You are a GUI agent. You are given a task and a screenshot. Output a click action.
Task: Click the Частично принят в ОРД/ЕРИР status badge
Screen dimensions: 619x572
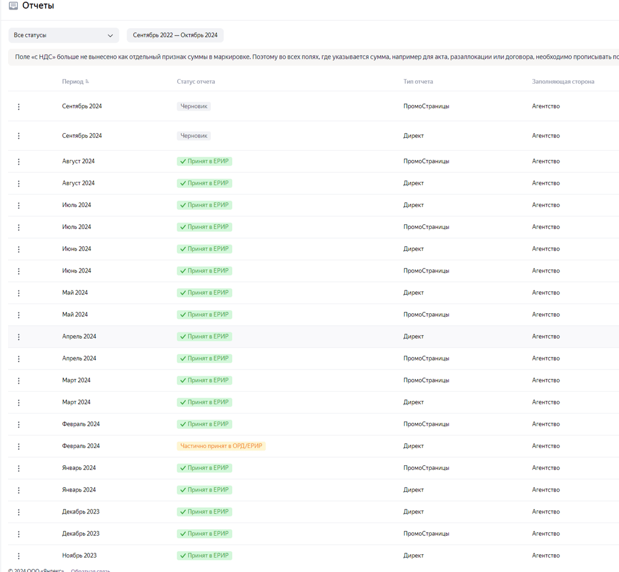coord(221,446)
